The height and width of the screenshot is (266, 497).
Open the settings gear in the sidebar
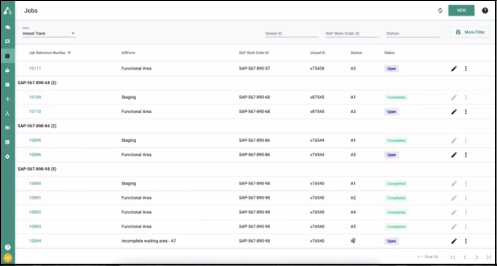pyautogui.click(x=8, y=157)
